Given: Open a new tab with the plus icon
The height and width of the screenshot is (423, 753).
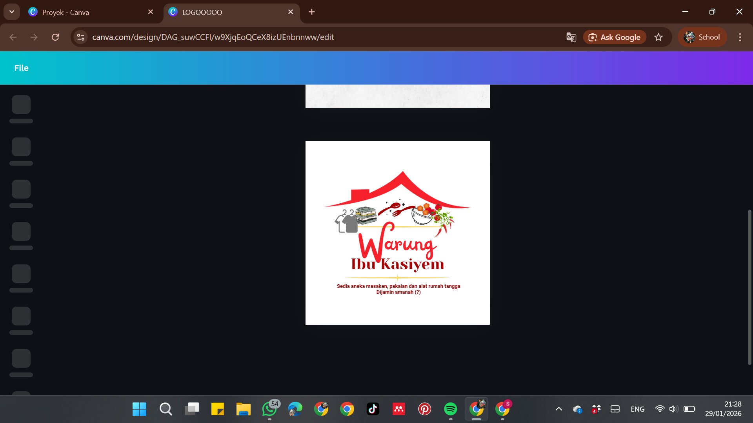Looking at the screenshot, I should pyautogui.click(x=311, y=12).
